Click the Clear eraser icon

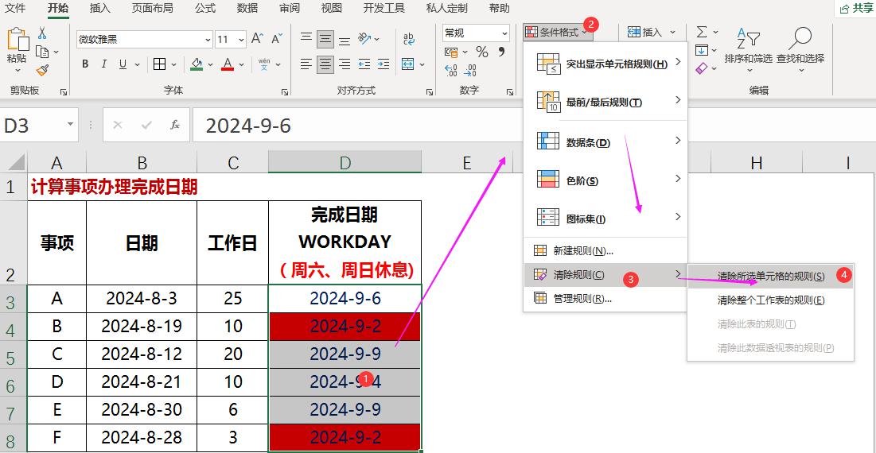tap(702, 68)
